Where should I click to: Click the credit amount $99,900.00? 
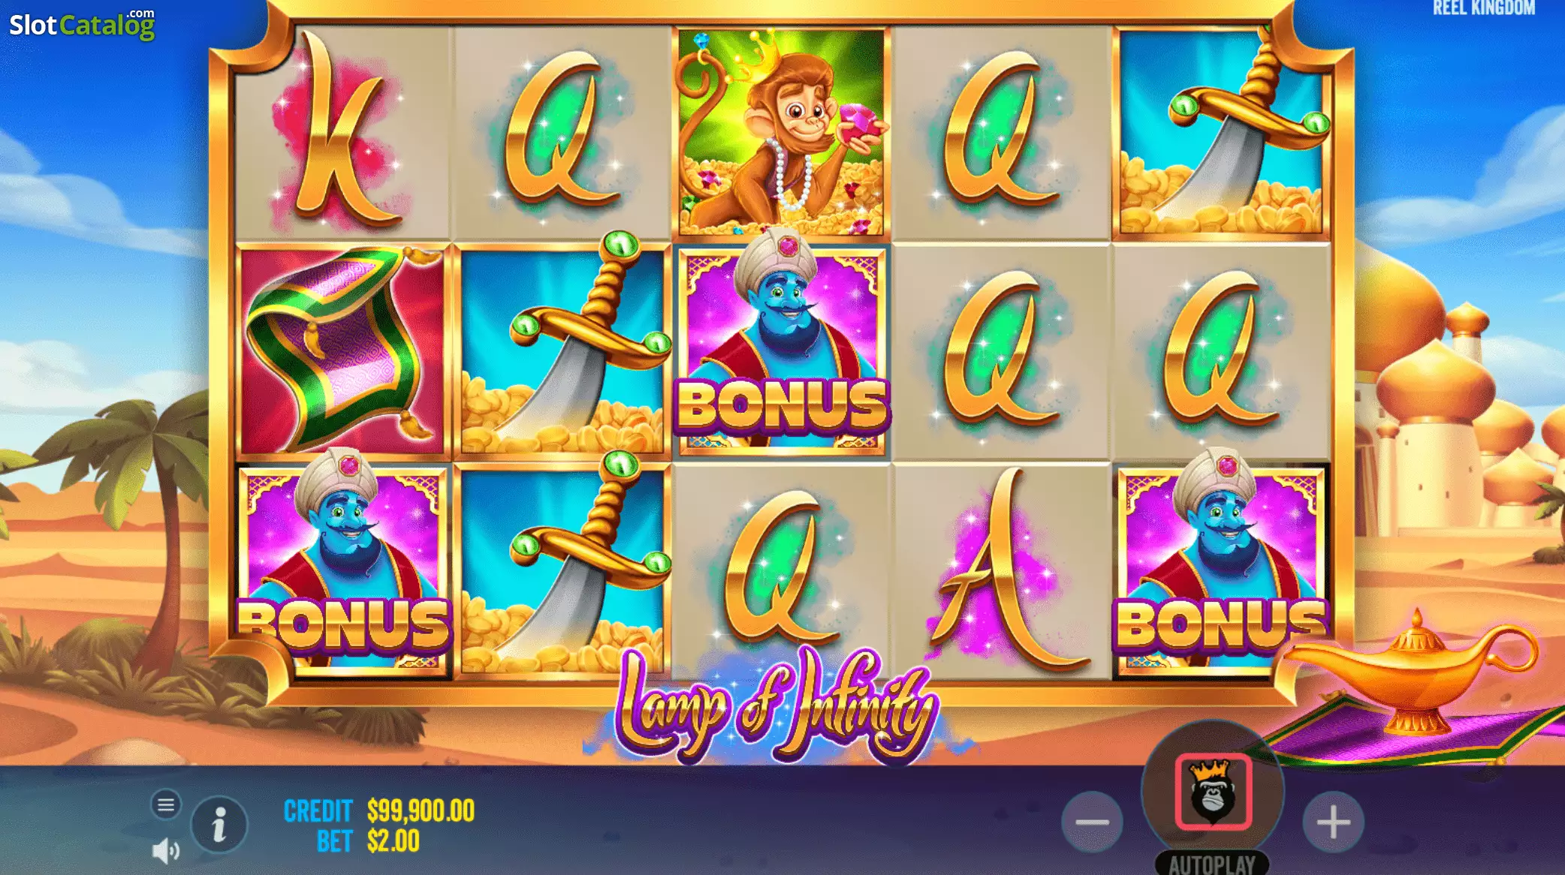click(421, 810)
